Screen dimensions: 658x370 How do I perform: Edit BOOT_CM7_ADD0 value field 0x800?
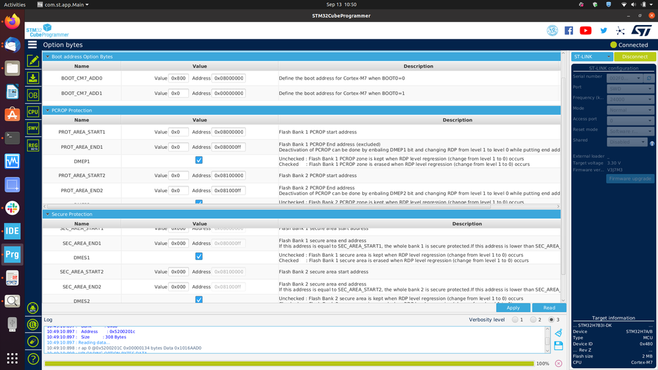coord(178,78)
